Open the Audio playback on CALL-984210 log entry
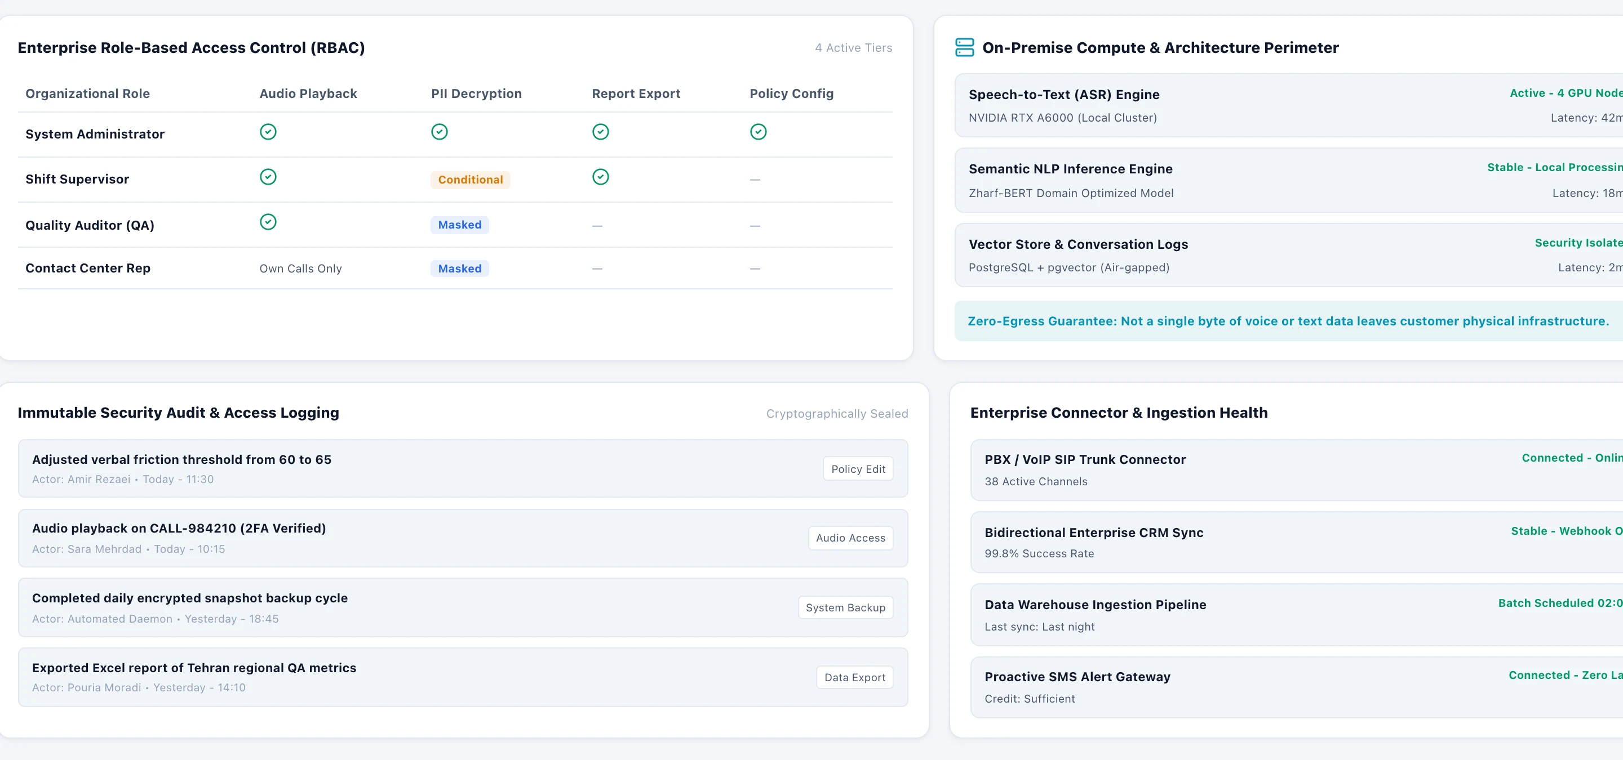This screenshot has height=760, width=1623. [x=463, y=538]
